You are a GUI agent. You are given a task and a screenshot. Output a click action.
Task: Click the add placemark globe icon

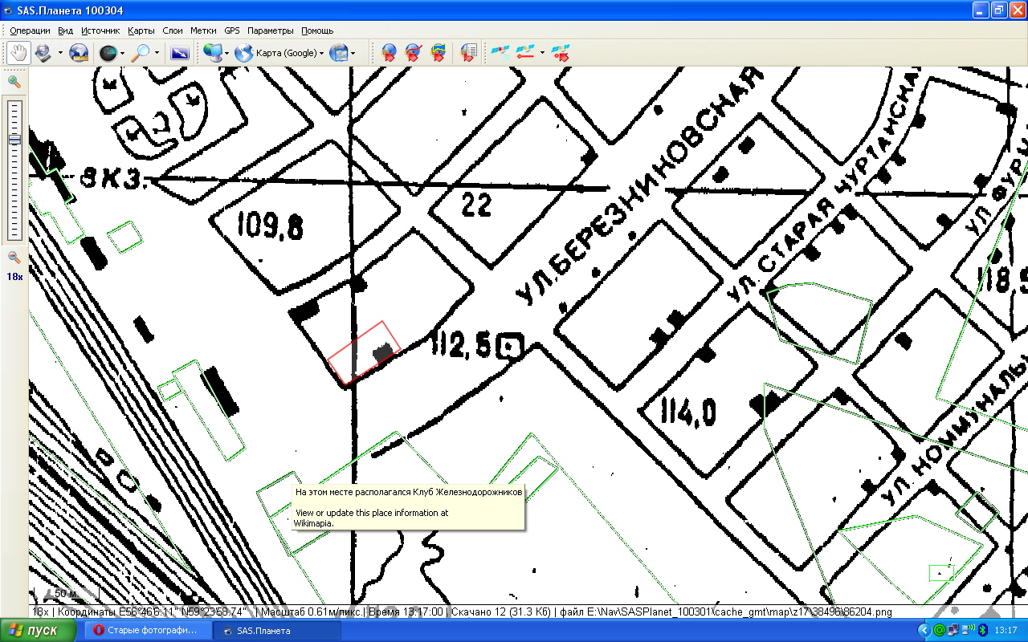click(x=389, y=53)
